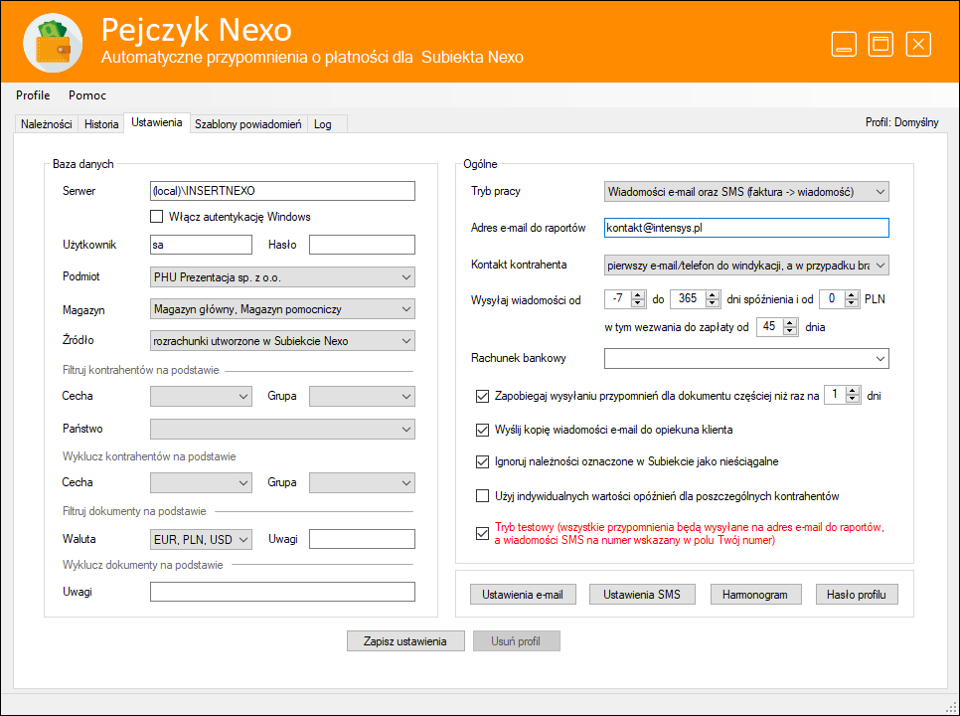The image size is (960, 716).
Task: Open the Rachunek bankowy dropdown
Action: tap(746, 358)
